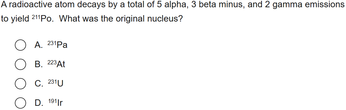Click the 223At answer label
Viewport: 346px width, 110px height.
click(x=56, y=64)
